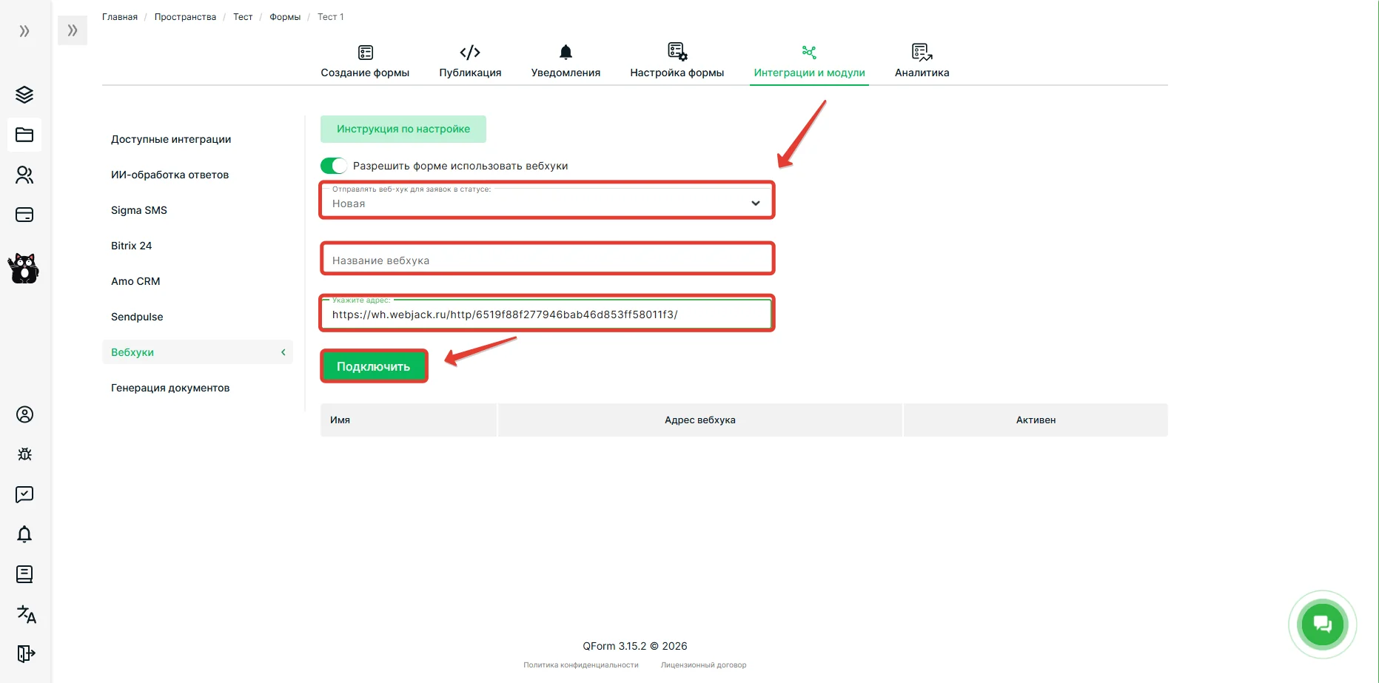Select Sendpulse integration
Screen dimensions: 1379x683
tap(137, 317)
